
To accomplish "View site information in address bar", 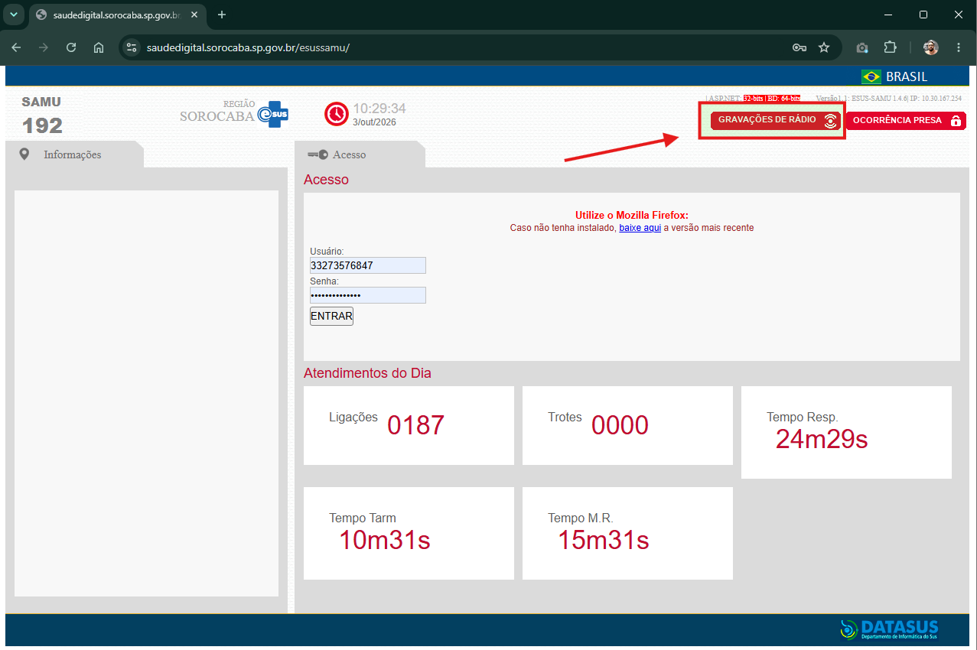I will coord(132,47).
